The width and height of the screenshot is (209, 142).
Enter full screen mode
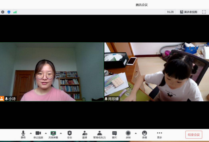(x=204, y=12)
